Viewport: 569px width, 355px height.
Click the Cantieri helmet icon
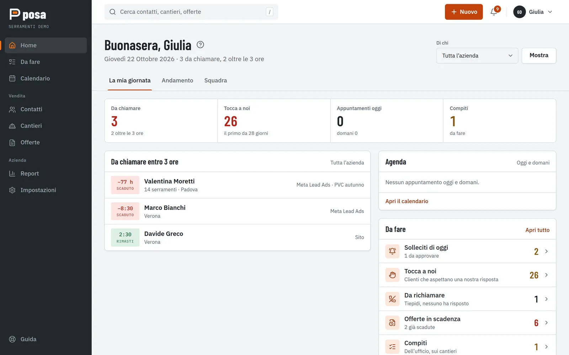point(12,126)
